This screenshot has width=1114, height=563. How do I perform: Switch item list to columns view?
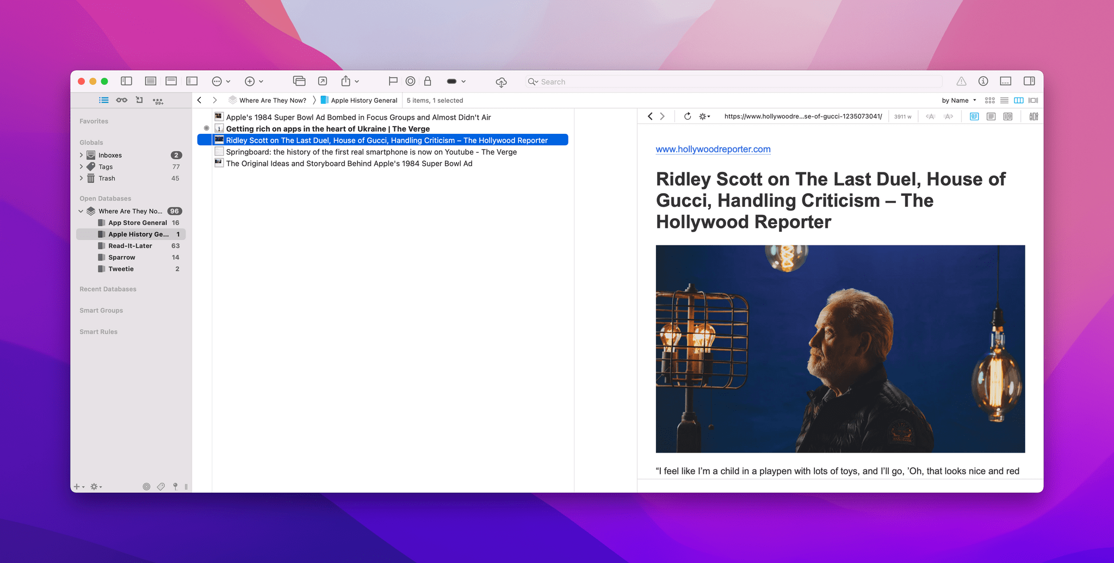1019,100
